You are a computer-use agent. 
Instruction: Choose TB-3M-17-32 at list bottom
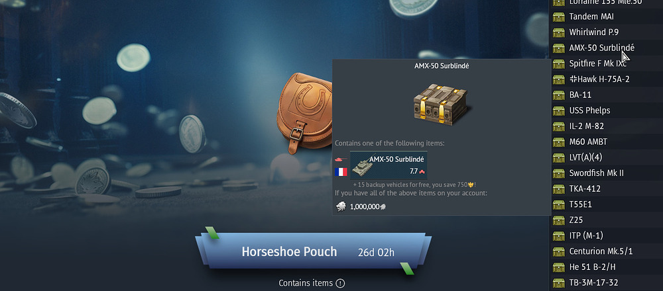tap(606, 282)
